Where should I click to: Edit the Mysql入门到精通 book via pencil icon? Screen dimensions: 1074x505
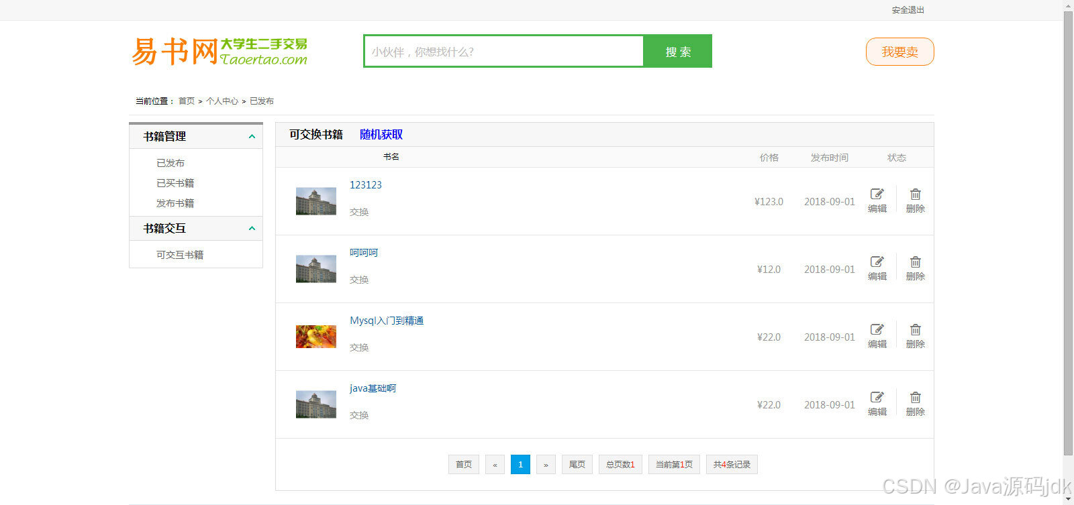pyautogui.click(x=877, y=329)
